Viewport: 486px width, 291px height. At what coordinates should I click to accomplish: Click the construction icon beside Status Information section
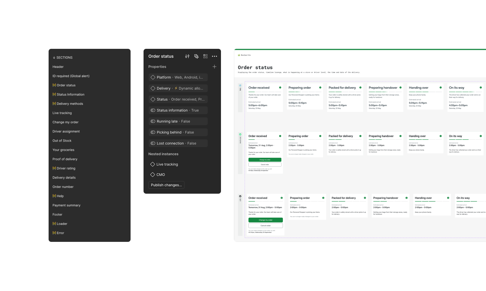tap(54, 94)
